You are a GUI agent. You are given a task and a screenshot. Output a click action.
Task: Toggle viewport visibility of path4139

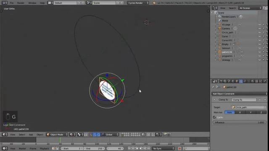point(260,52)
